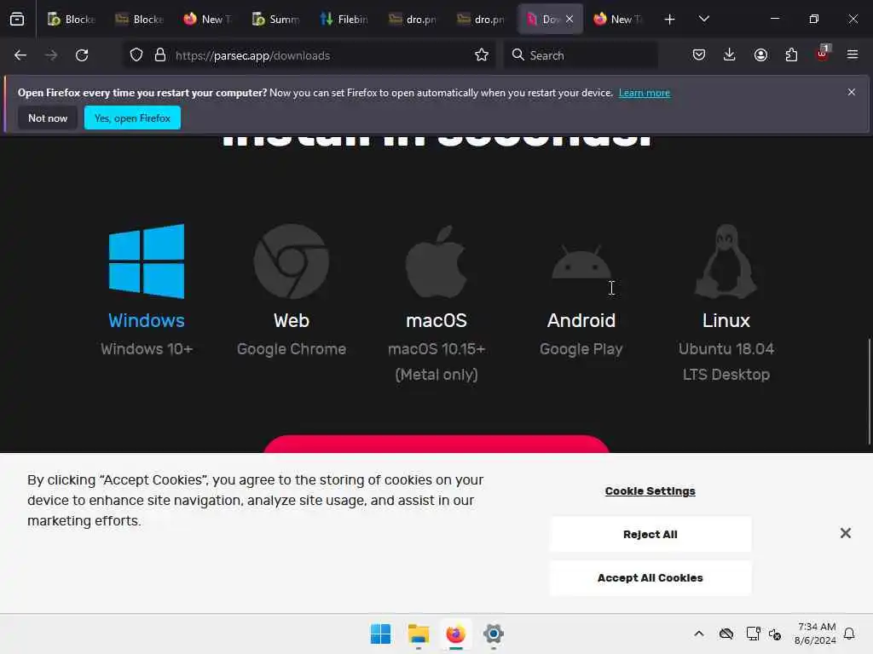Switch to the second dro.pn tab
The width and height of the screenshot is (873, 654).
481,20
